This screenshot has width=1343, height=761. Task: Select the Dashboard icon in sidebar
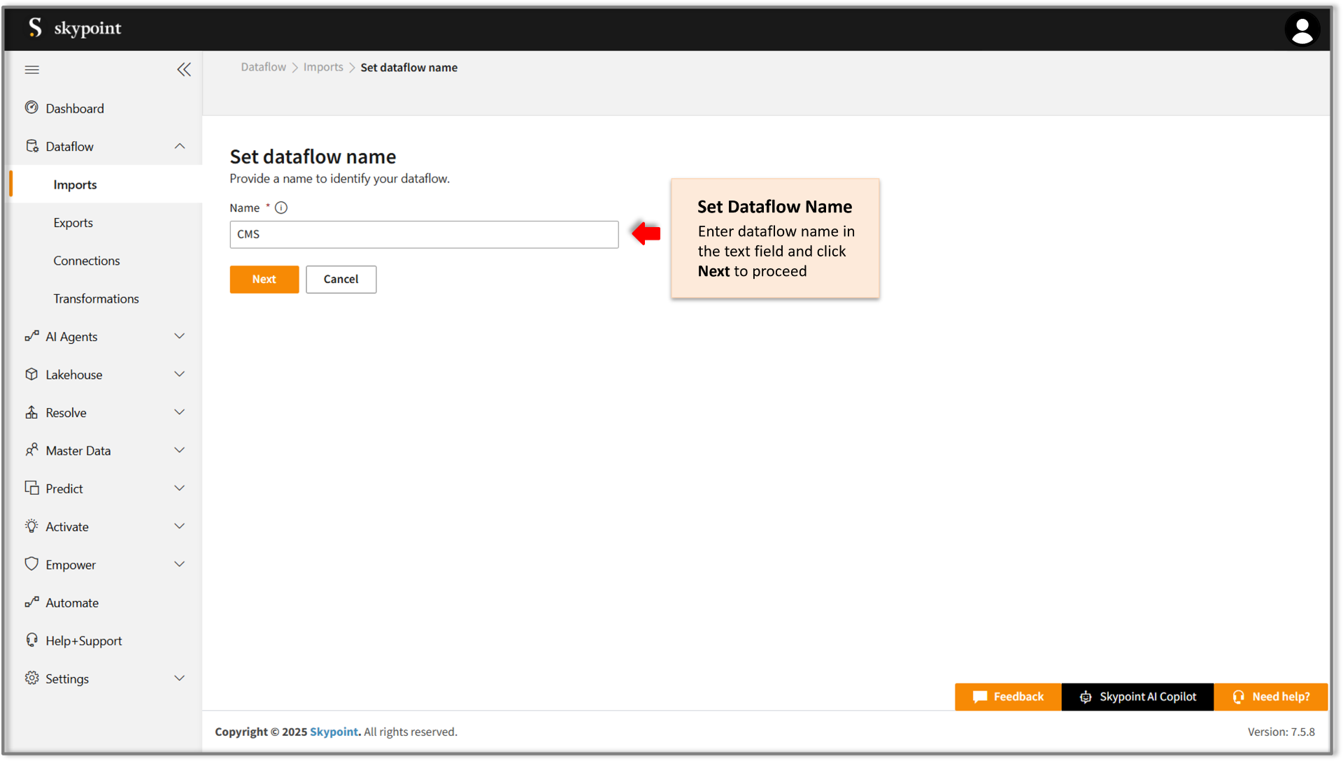pos(31,108)
